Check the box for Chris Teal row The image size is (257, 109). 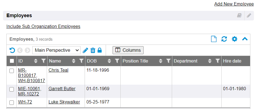click(x=11, y=71)
